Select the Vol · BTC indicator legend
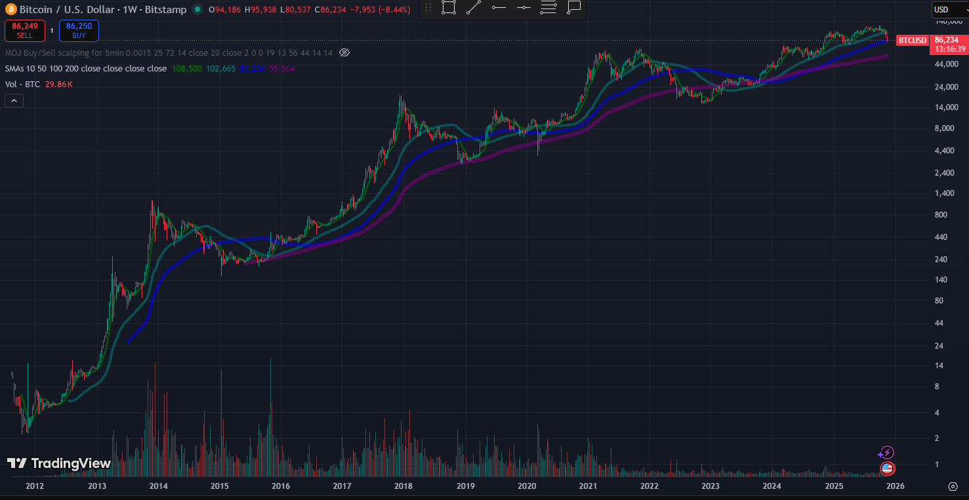This screenshot has width=969, height=500. (22, 85)
